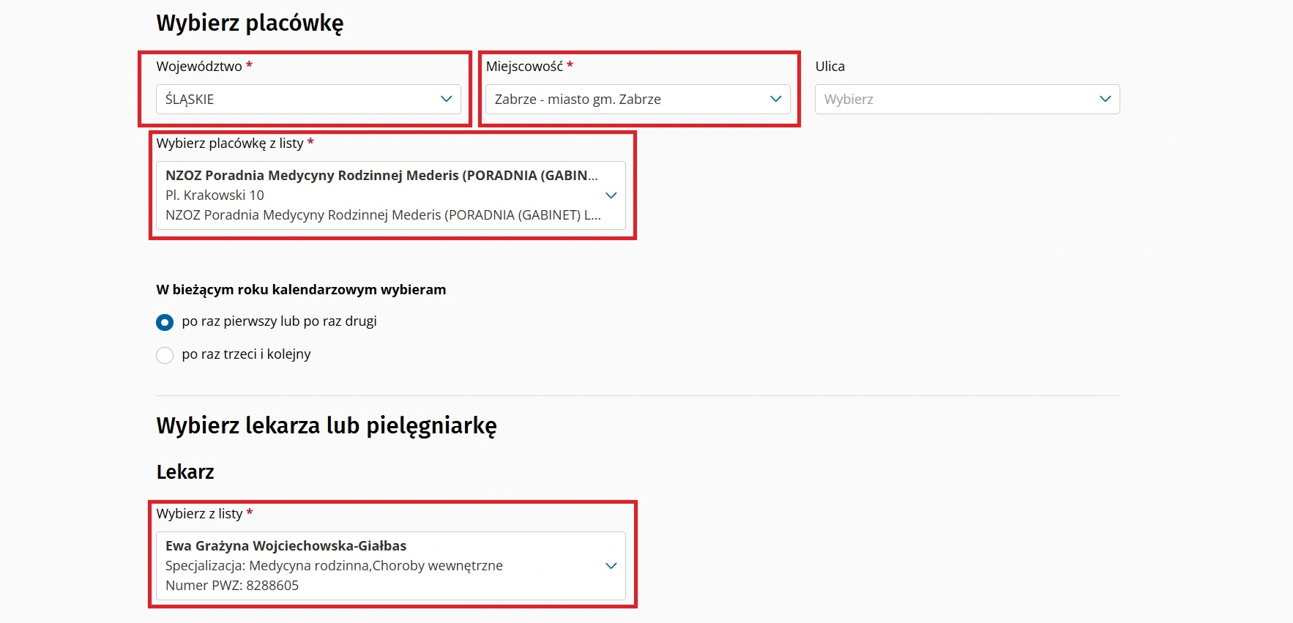Click the chevron arrow beside the NZOZ Poradnia facility
The width and height of the screenshot is (1293, 623).
[611, 195]
